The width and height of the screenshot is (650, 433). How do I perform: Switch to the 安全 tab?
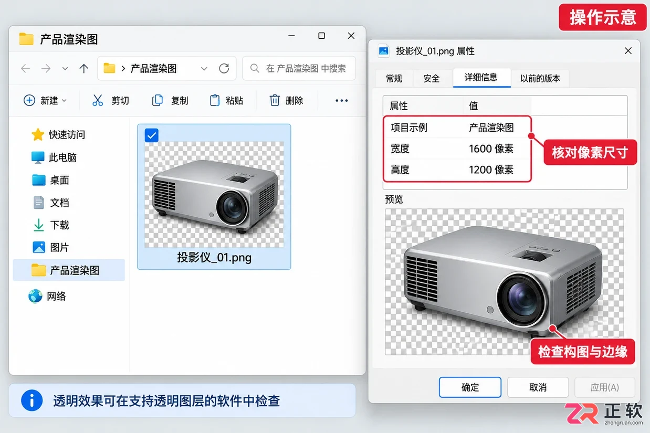(431, 78)
